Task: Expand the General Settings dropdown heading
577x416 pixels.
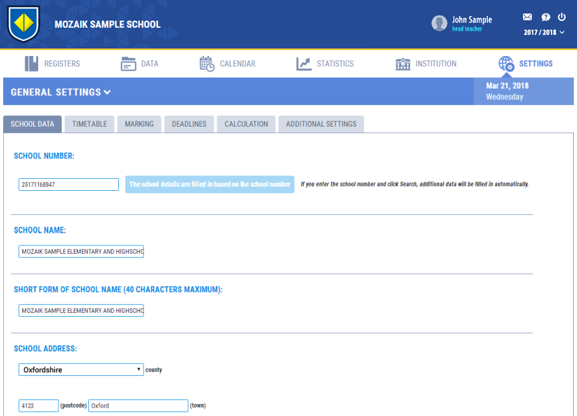Action: click(61, 92)
